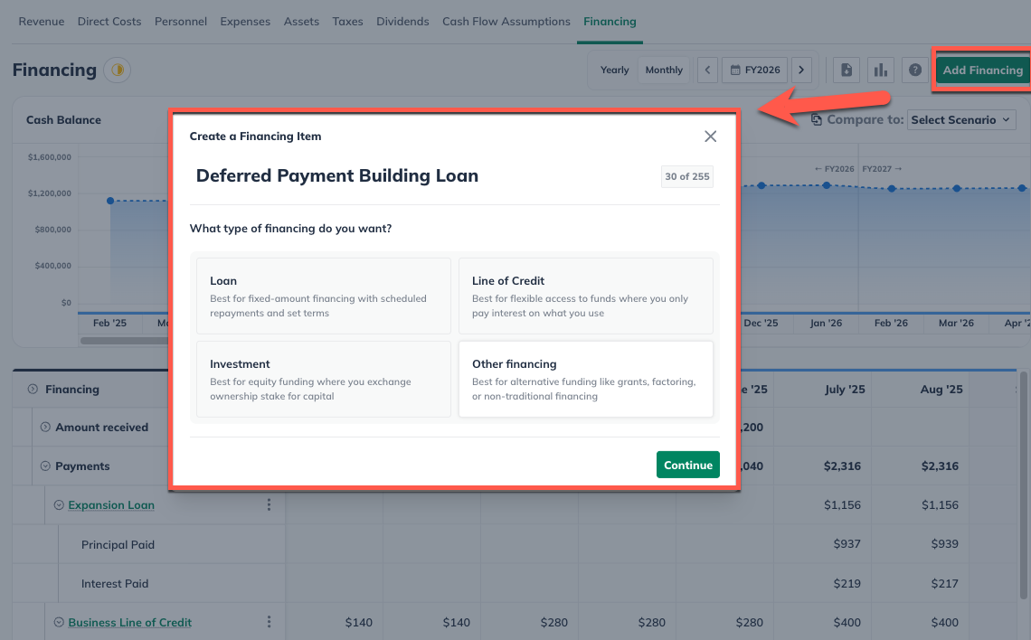
Task: Click the compare scenarios icon near Select Scenario
Action: [x=817, y=118]
